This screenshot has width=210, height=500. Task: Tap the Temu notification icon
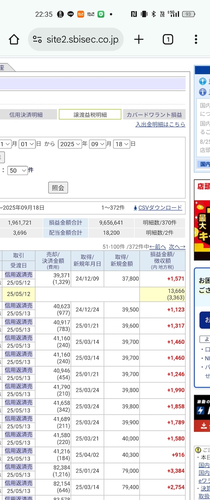(81, 14)
